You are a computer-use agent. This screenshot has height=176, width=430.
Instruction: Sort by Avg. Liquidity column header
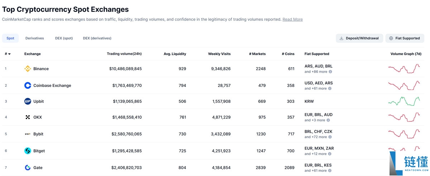coord(175,54)
